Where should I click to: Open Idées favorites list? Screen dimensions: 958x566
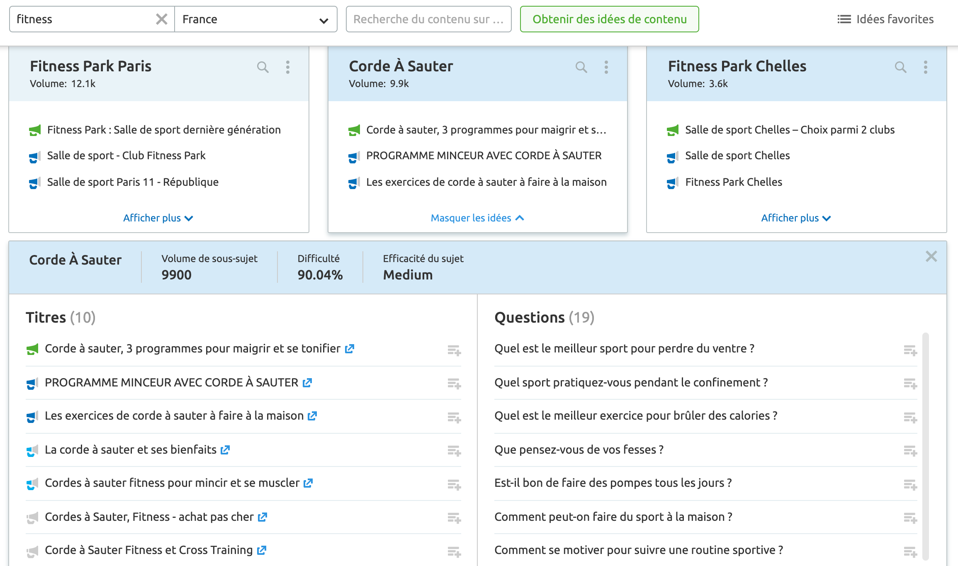click(885, 19)
